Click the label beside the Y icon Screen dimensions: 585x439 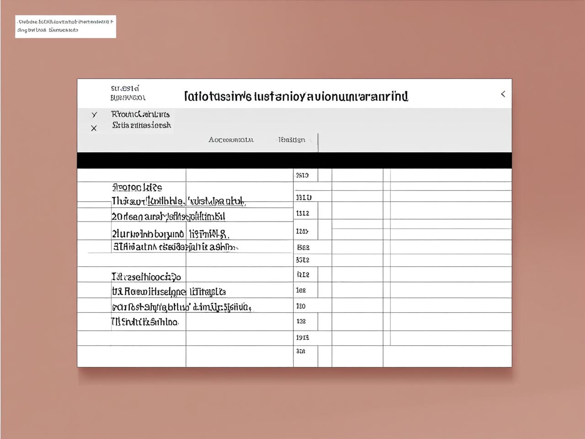coord(140,114)
